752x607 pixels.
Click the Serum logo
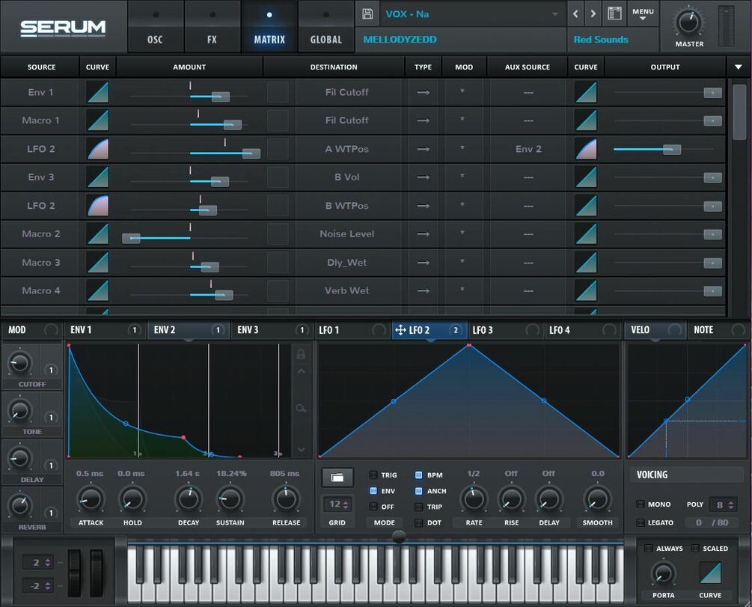pos(63,28)
